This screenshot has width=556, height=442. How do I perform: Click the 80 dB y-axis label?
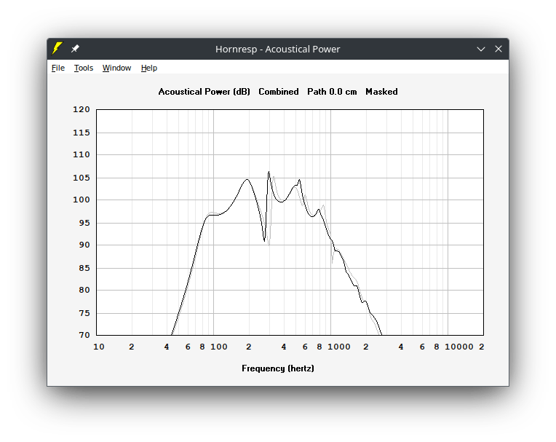(84, 290)
